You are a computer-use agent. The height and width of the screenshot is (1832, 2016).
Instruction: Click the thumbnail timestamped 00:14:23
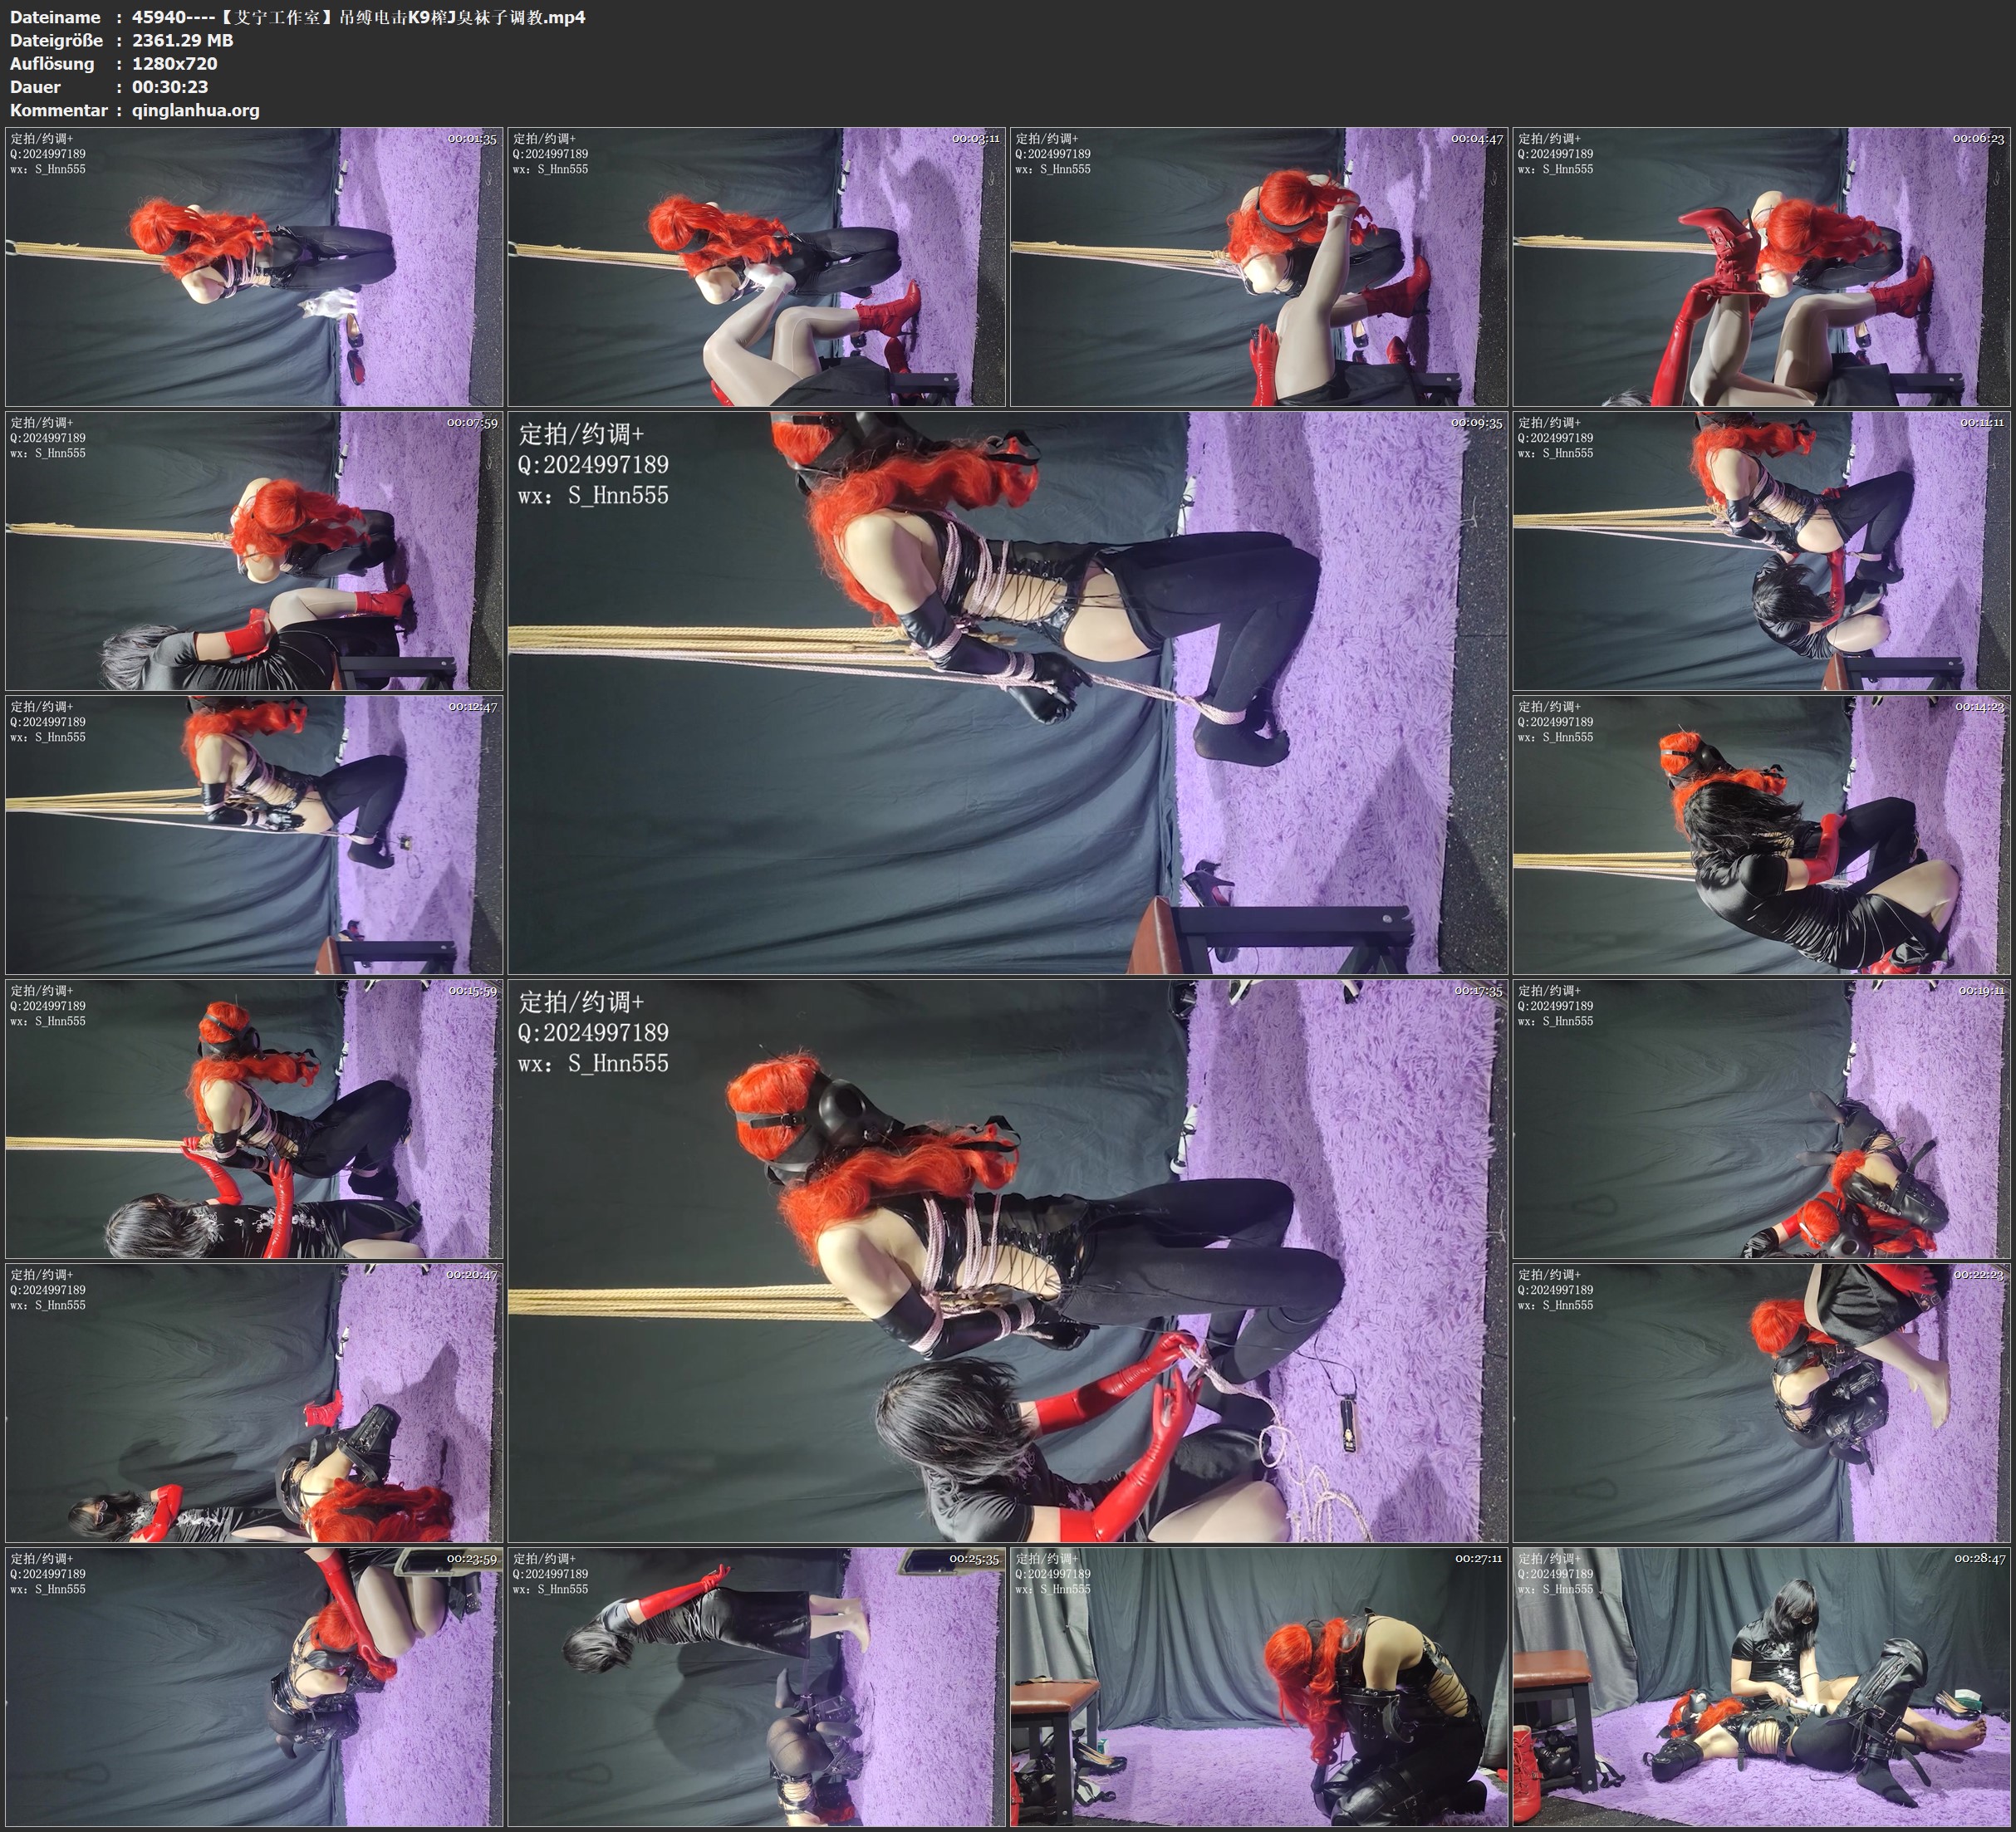click(1761, 834)
